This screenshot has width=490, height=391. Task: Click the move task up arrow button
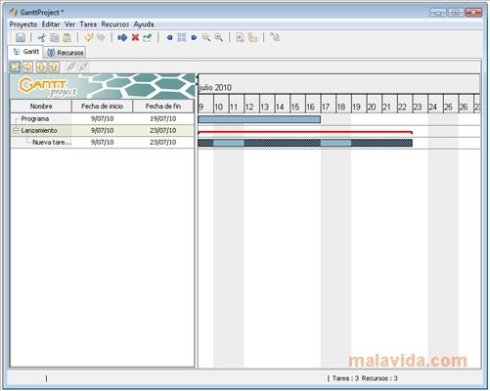[x=54, y=66]
